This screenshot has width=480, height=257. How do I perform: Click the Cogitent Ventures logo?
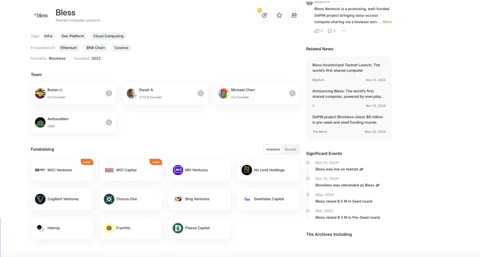pos(40,199)
